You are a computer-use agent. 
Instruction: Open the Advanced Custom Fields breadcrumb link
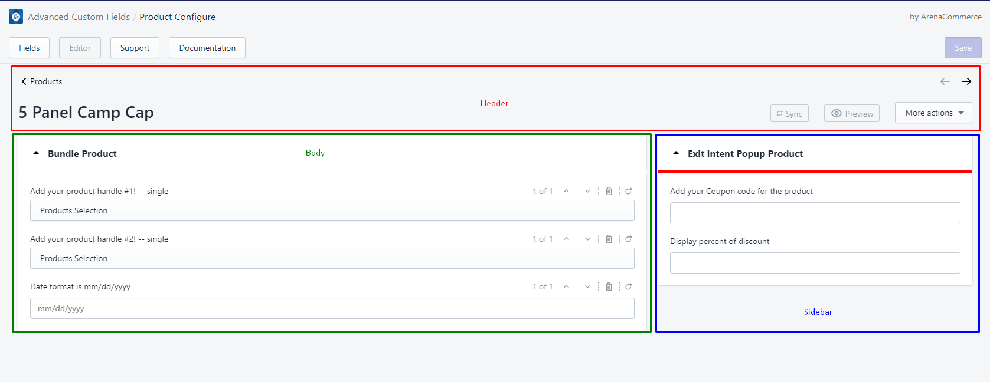click(x=79, y=17)
